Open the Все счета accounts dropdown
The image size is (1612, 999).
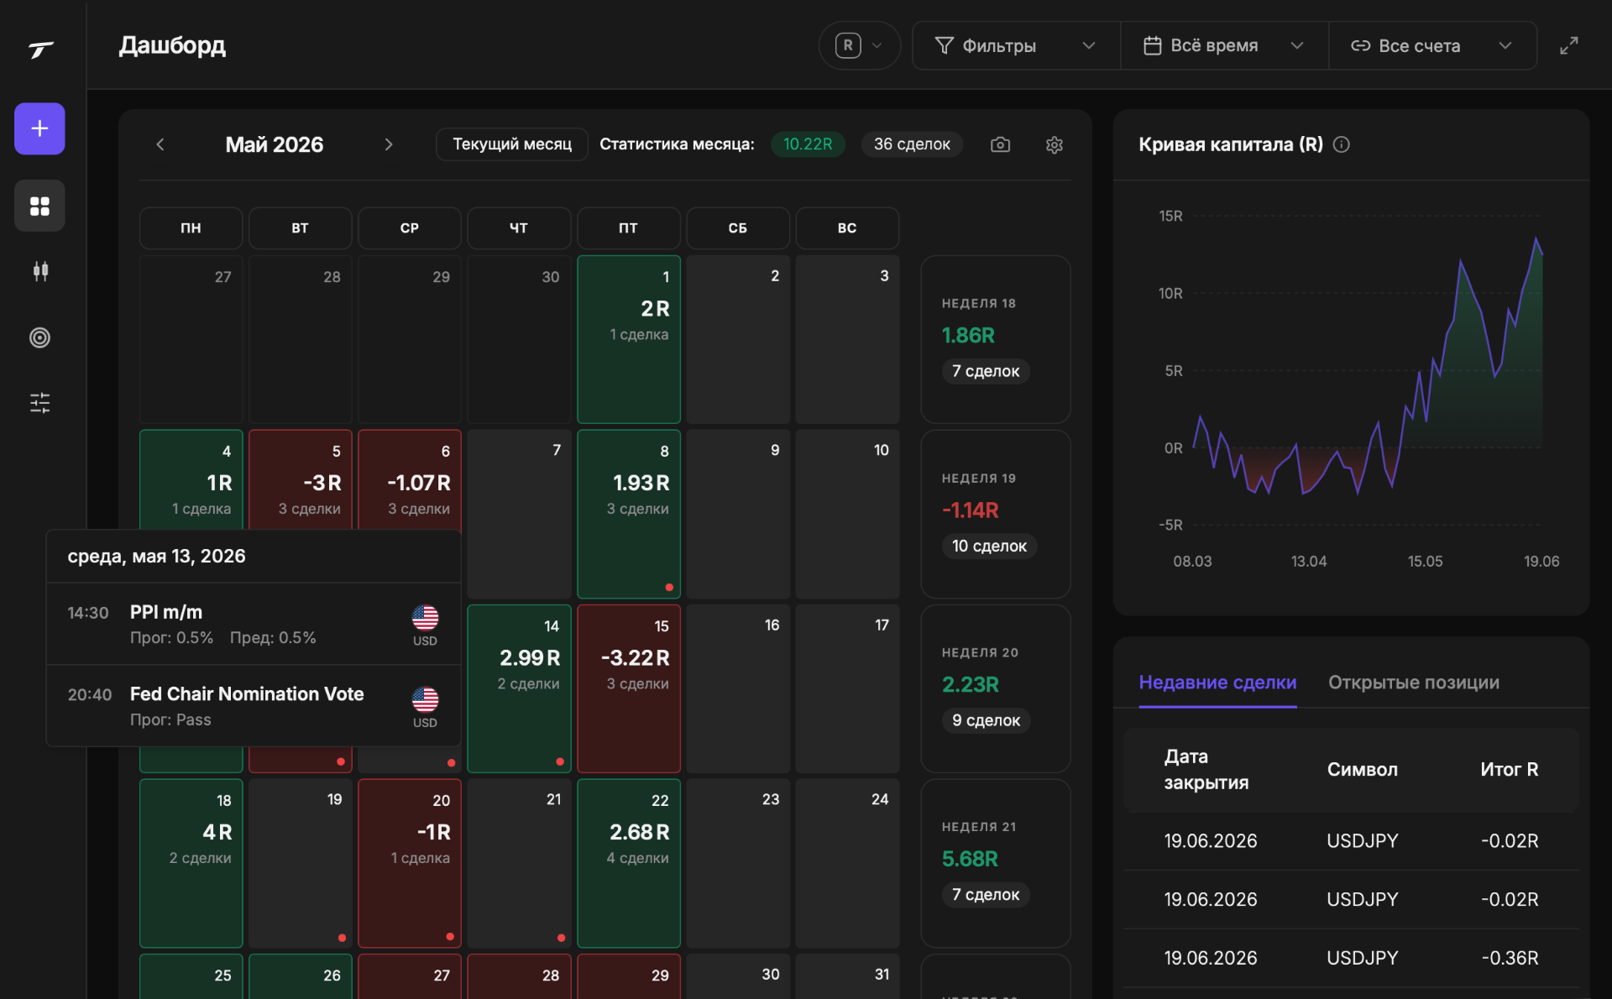click(1432, 45)
